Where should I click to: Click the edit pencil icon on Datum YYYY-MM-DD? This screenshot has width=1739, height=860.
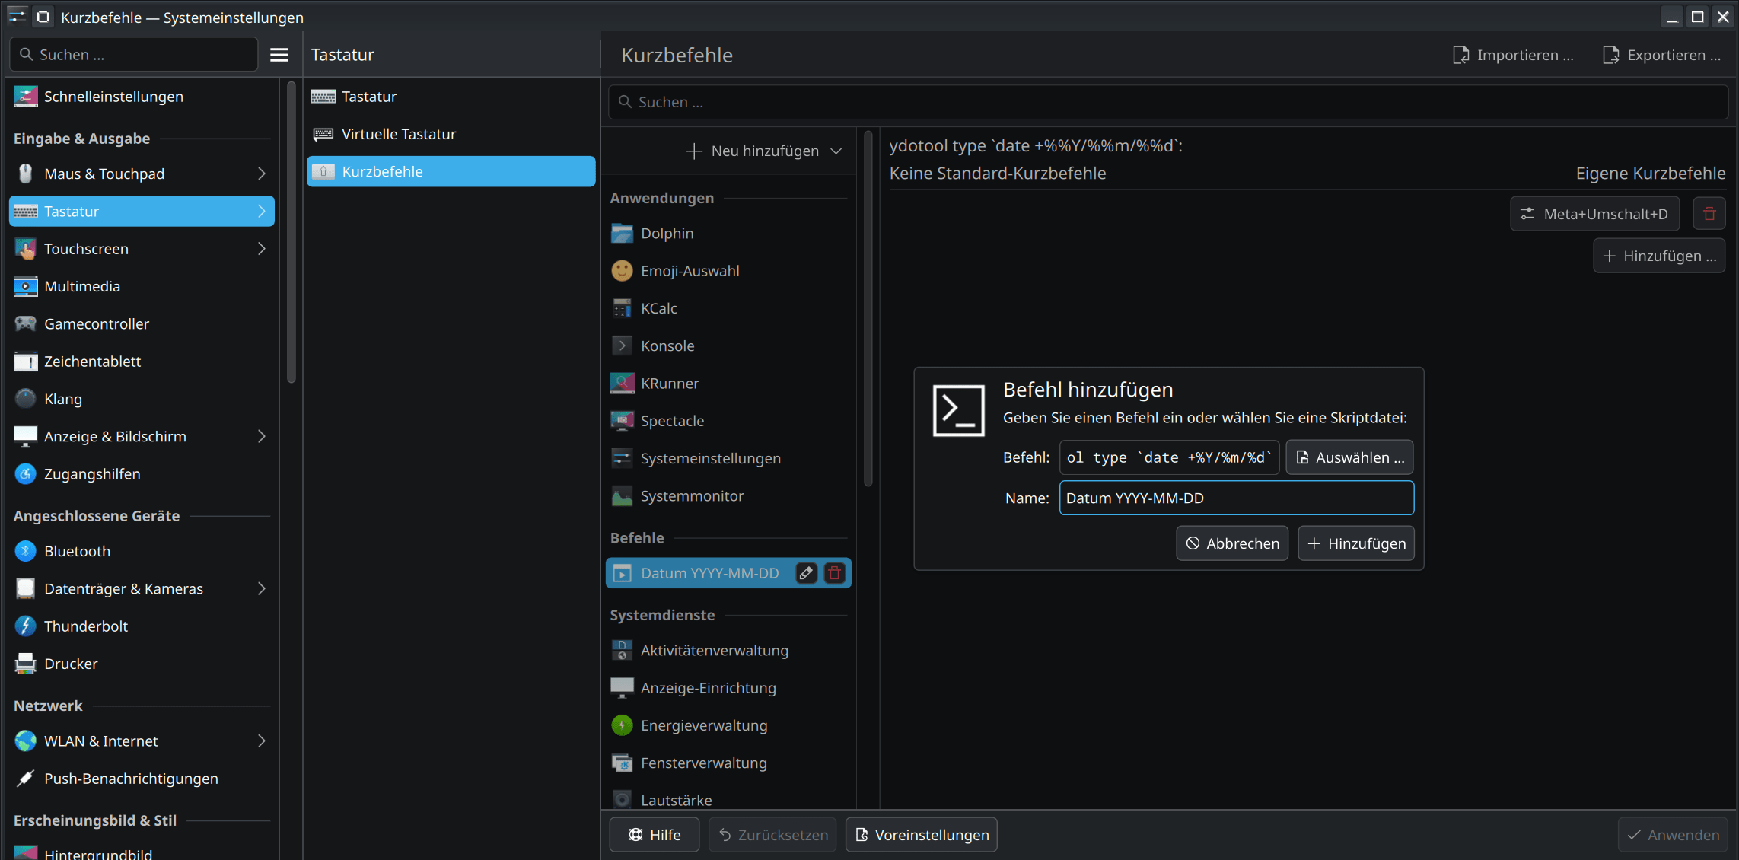(806, 573)
